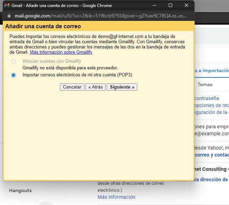Screen dimensions: 229x205
Task: Click the Gmail logo in title bar
Action: point(7,6)
